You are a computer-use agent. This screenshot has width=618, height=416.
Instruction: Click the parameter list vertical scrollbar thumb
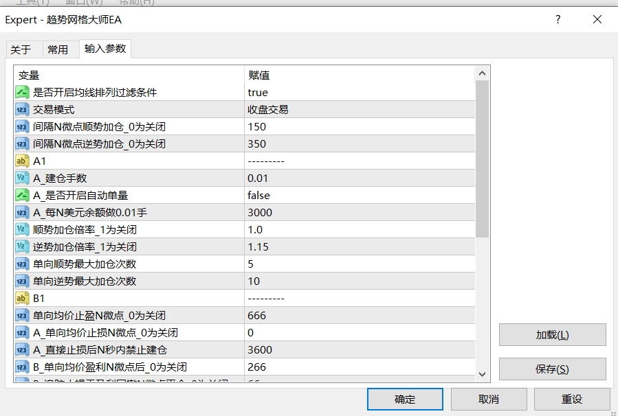pyautogui.click(x=483, y=158)
